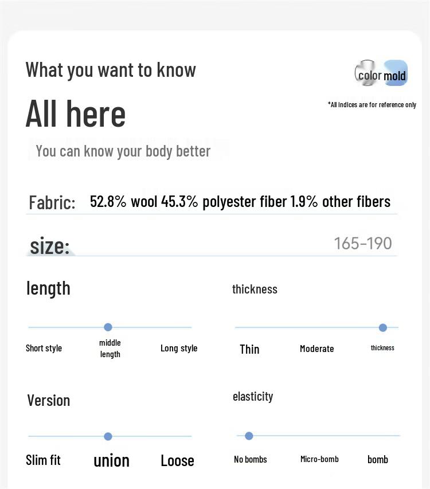430x489 pixels.
Task: Click the color mold badge icon
Action: [x=381, y=74]
